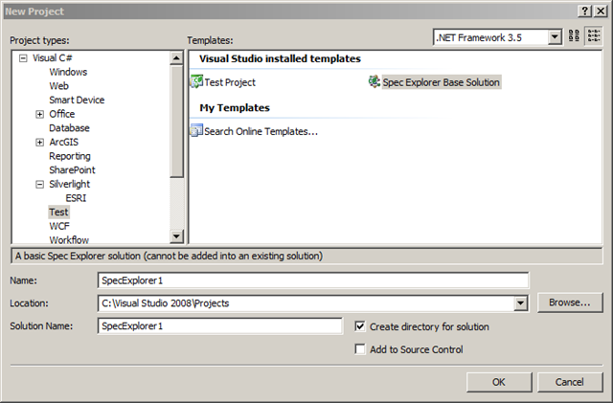
Task: Select Office project type label
Action: pyautogui.click(x=61, y=114)
